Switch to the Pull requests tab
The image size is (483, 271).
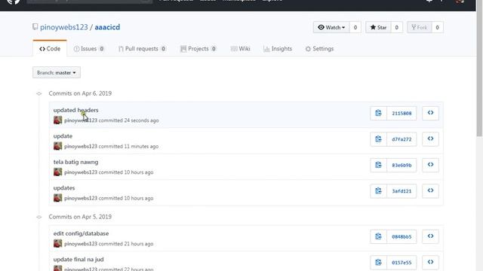143,48
